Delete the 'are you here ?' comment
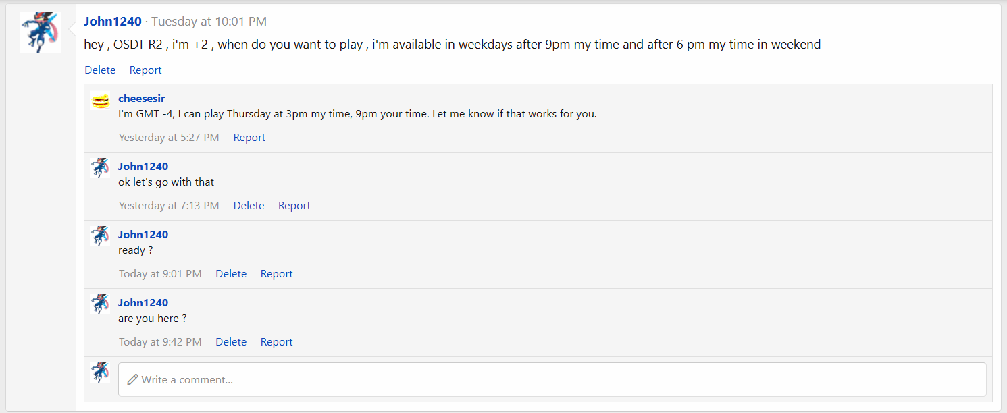The height and width of the screenshot is (413, 1007). (231, 342)
